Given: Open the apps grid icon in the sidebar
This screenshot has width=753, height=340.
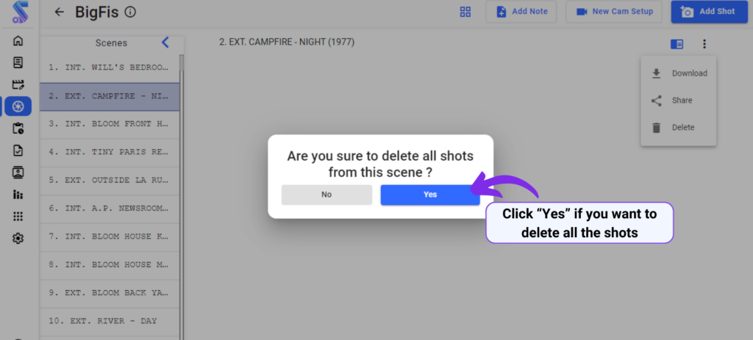Looking at the screenshot, I should (x=18, y=217).
